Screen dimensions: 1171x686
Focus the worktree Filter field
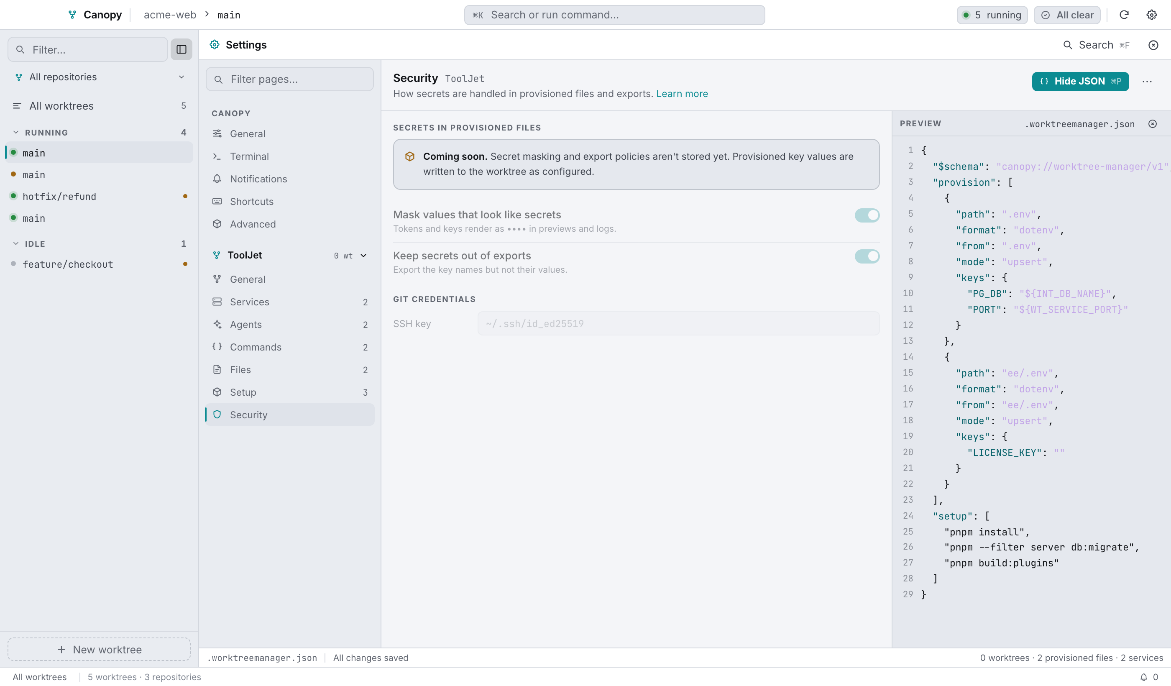click(88, 49)
